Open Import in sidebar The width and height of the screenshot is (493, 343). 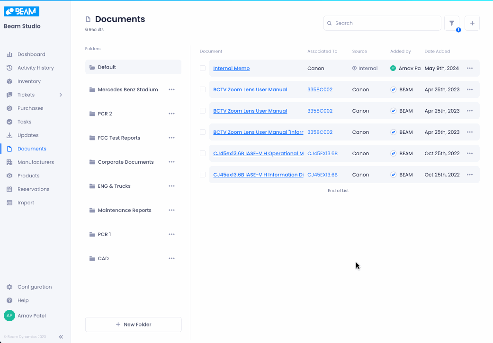pyautogui.click(x=26, y=202)
